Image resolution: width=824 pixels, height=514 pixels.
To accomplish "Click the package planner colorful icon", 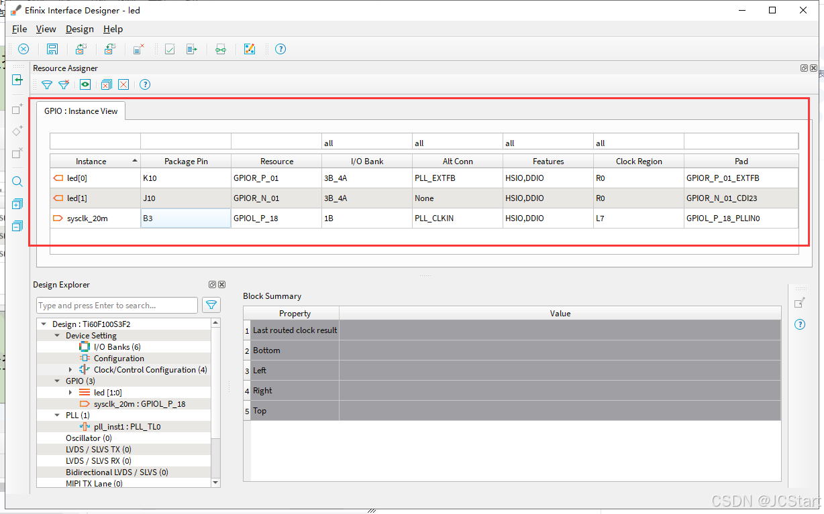I will tap(250, 49).
